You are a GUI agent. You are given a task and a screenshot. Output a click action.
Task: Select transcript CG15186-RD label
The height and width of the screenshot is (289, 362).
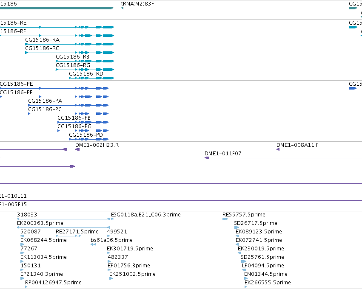86,74
